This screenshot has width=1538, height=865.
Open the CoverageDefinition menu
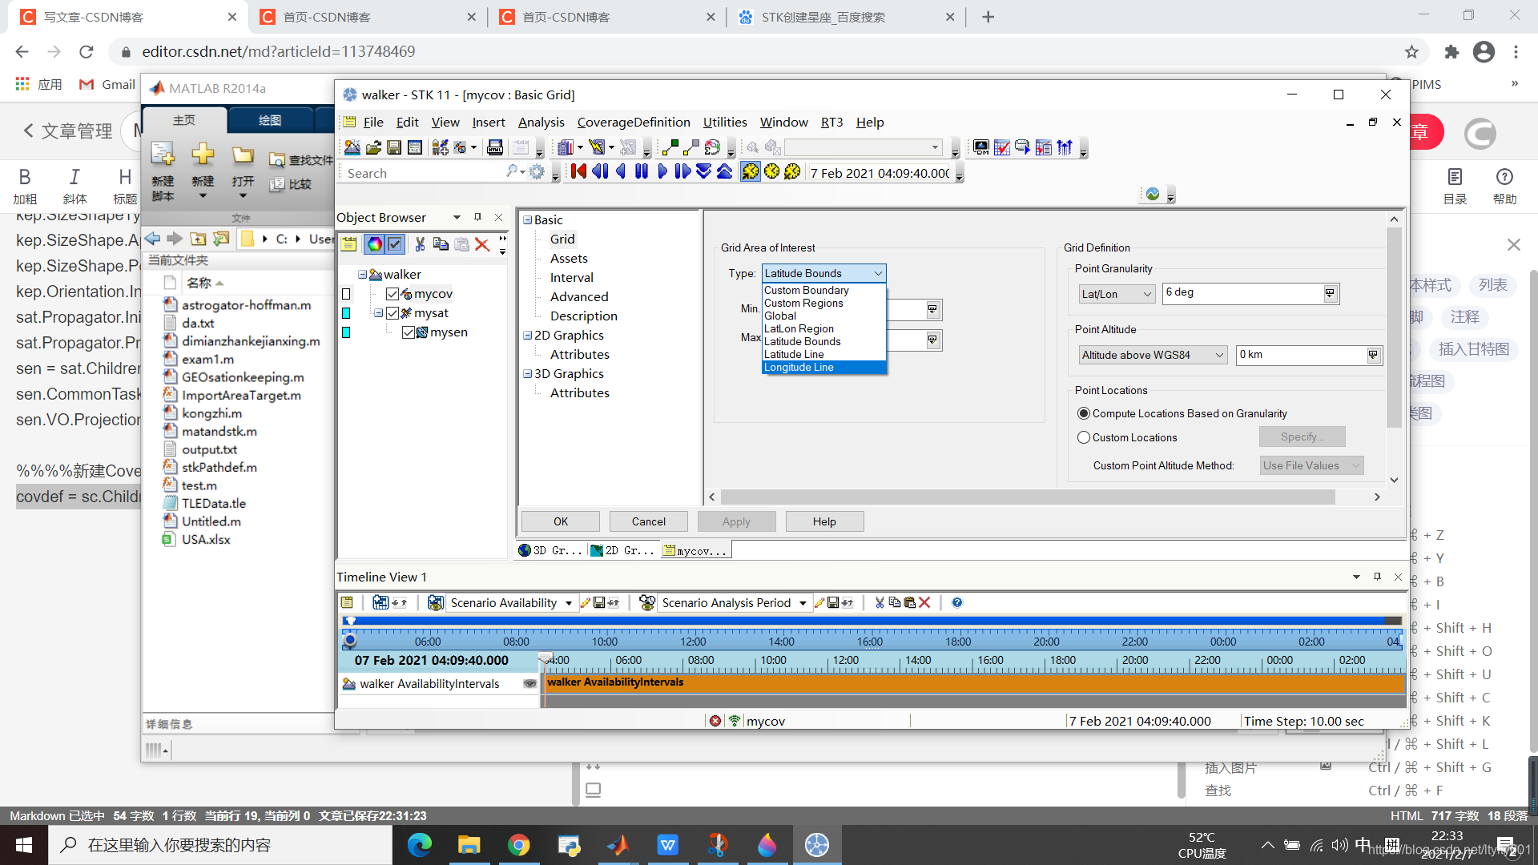pyautogui.click(x=633, y=122)
